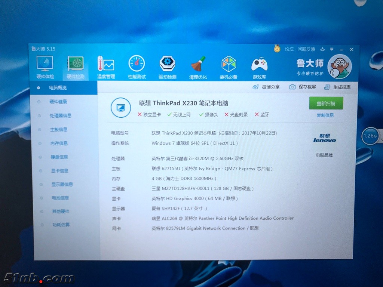383x287 pixels.
Task: Click 保存截屏 camera icon
Action: pos(292,87)
